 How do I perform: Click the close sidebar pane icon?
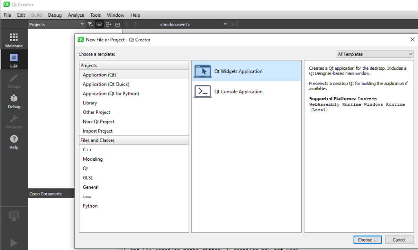117,24
